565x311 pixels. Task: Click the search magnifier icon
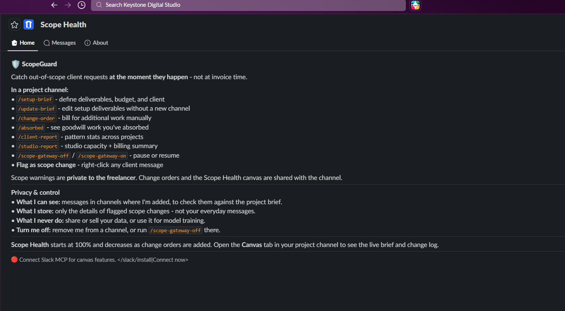[x=99, y=5]
